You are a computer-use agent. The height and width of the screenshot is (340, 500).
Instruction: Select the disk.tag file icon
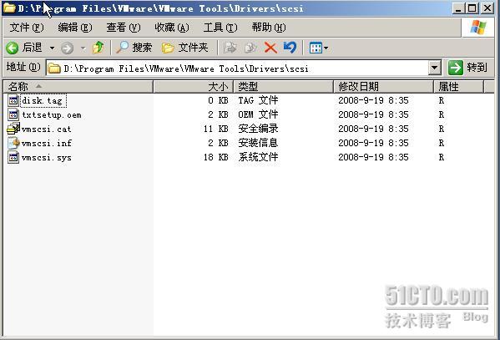[13, 100]
